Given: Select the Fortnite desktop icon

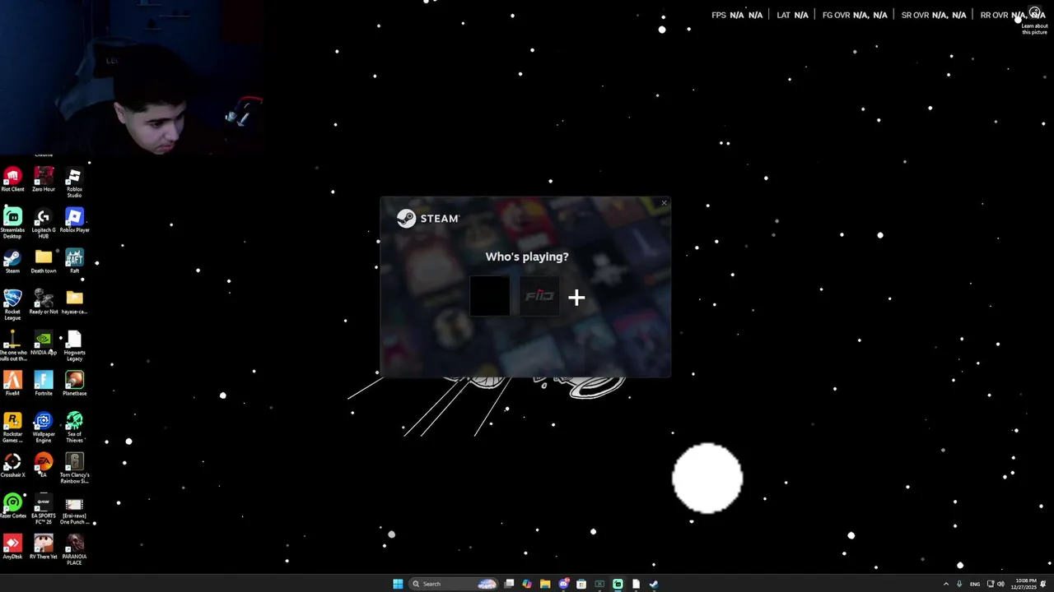Looking at the screenshot, I should point(44,383).
